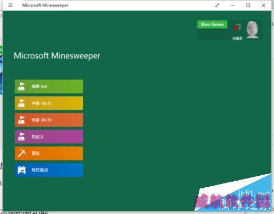Click the flag icon on the 简单 9x9 tile

(x=21, y=86)
